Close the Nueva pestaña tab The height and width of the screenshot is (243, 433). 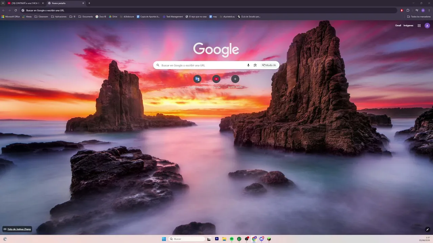pyautogui.click(x=83, y=3)
